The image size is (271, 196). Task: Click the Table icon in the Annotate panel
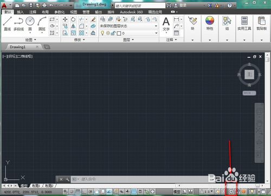tap(176, 33)
